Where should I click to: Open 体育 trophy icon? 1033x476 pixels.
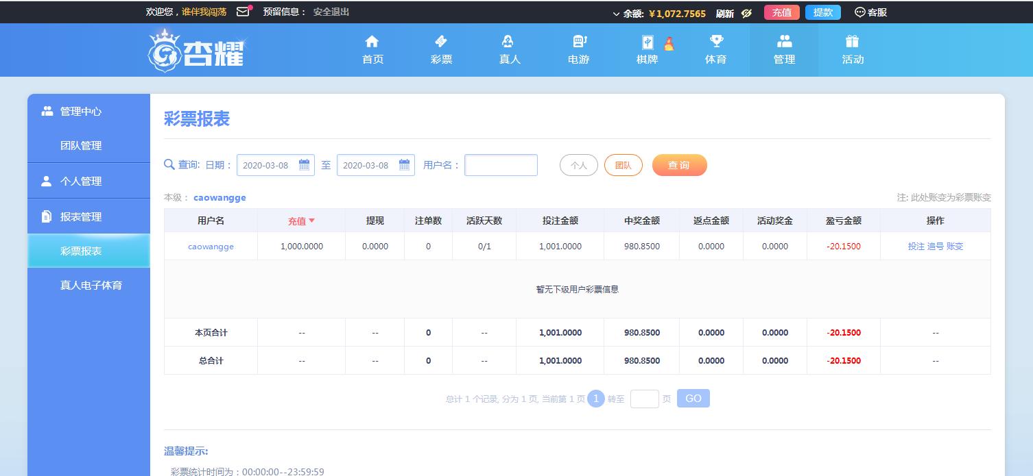point(715,42)
